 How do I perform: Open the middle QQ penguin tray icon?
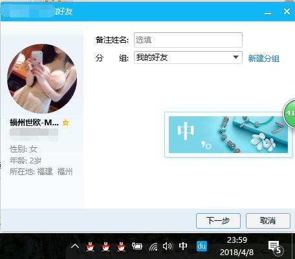click(105, 246)
